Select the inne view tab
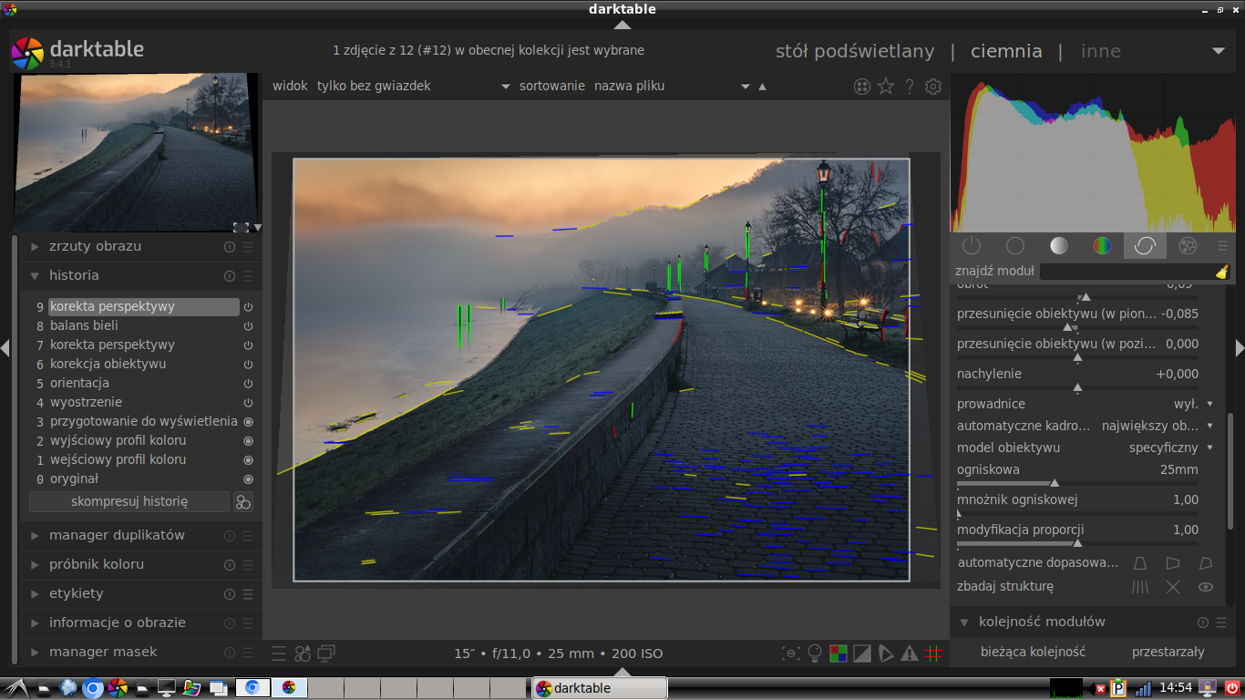 point(1100,51)
